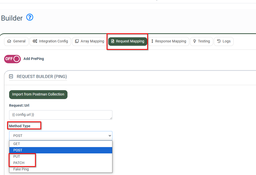Open the Method Type dropdown box
Screen dimensions: 256x175
[61, 136]
